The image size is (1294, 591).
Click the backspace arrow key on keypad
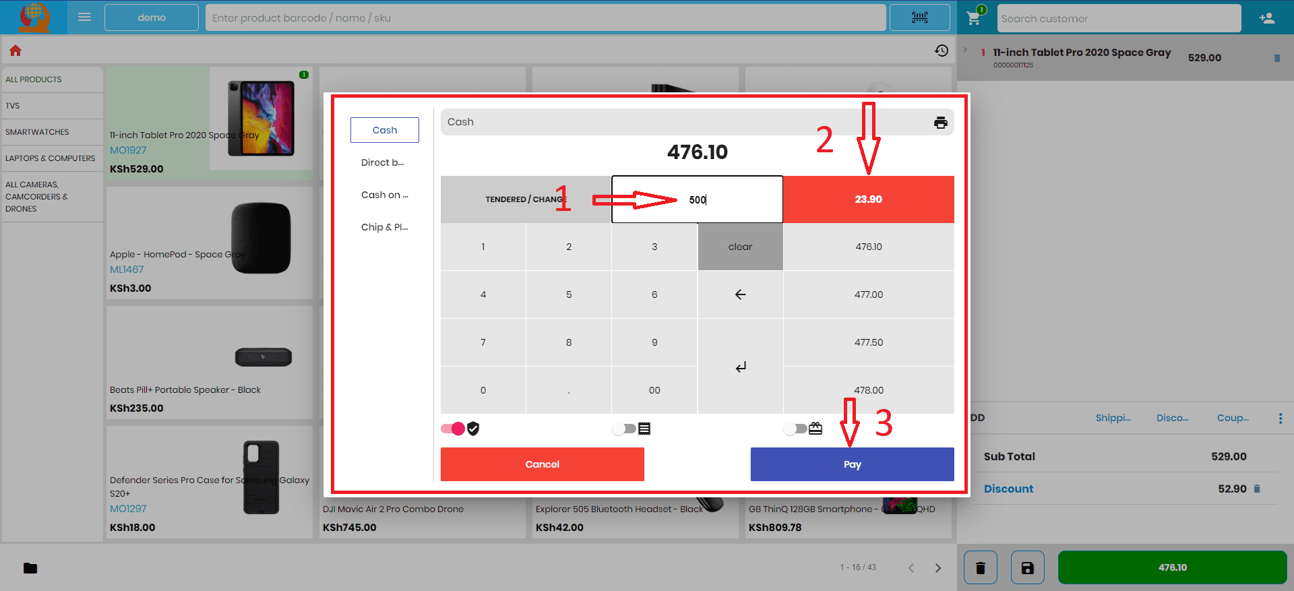740,294
